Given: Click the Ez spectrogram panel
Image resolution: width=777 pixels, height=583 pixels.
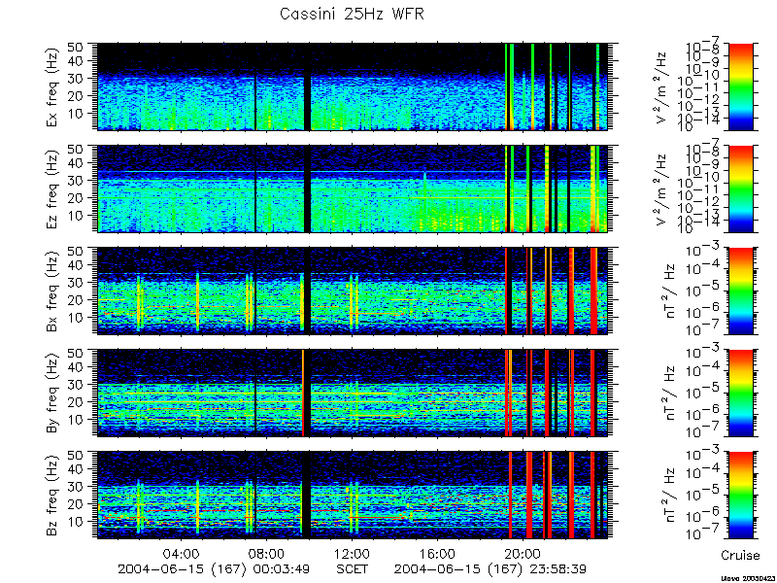Looking at the screenshot, I should [x=353, y=189].
